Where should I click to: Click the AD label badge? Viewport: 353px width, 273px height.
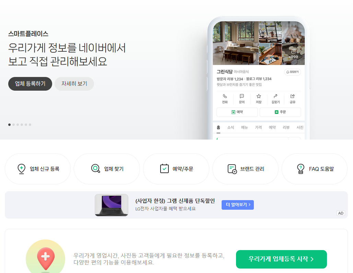[341, 213]
